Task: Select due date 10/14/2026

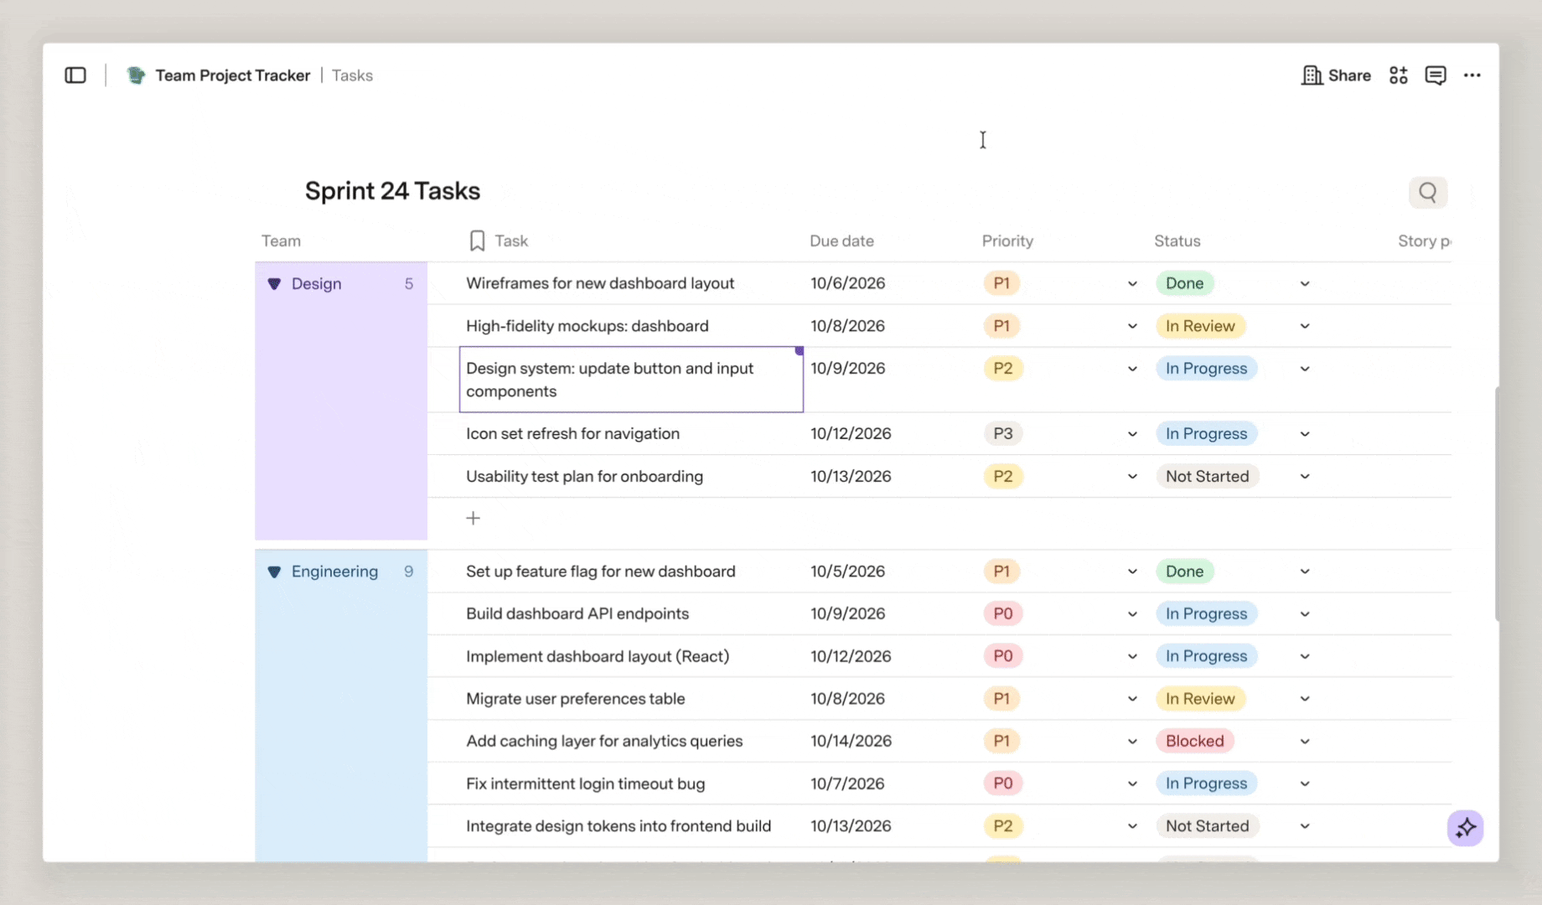Action: pyautogui.click(x=851, y=741)
